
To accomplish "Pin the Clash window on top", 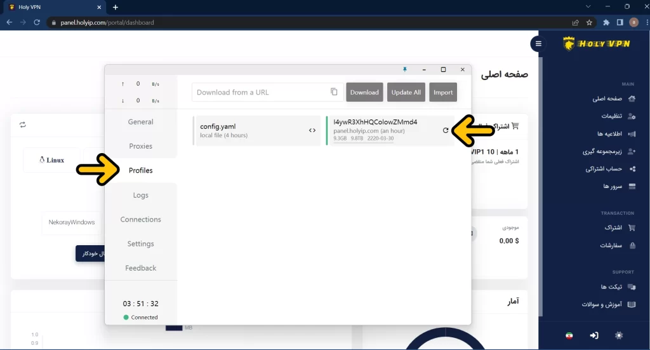I will 405,69.
